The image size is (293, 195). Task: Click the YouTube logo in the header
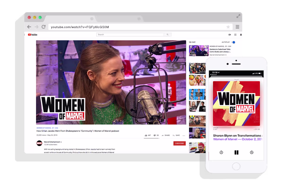pos(33,35)
